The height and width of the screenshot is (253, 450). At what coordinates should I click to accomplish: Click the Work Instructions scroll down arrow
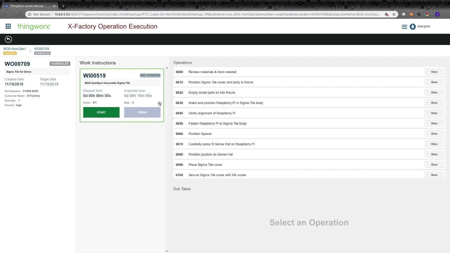click(x=167, y=251)
